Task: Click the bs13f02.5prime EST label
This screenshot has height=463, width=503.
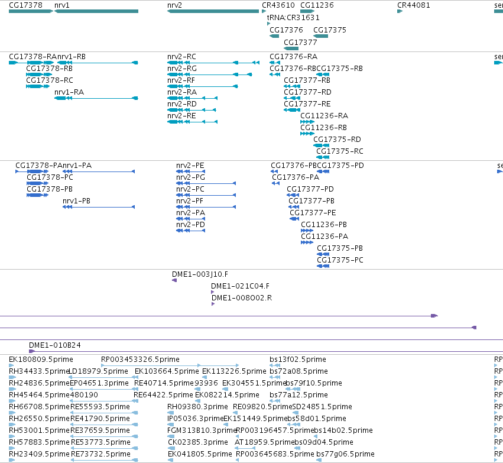Action: point(298,360)
